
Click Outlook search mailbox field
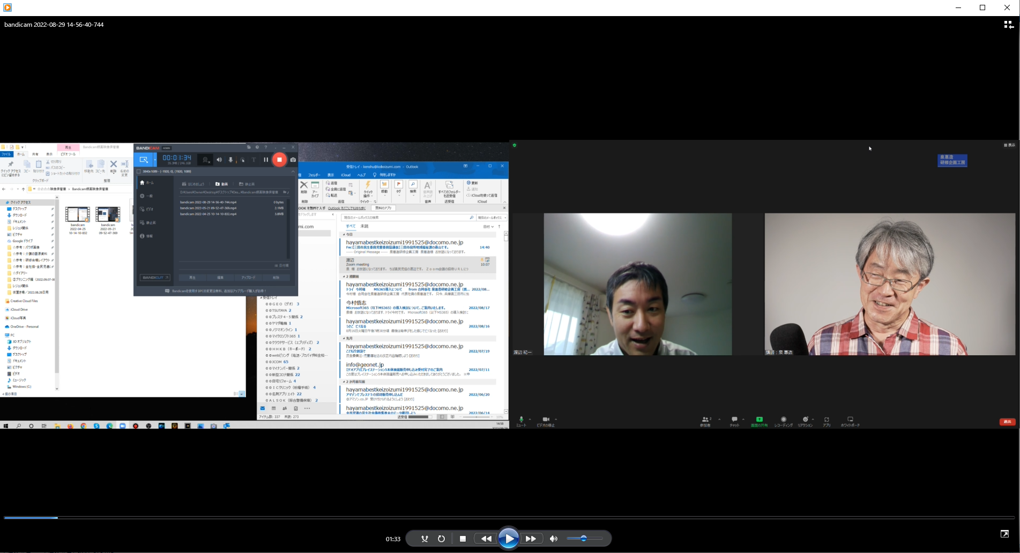[x=408, y=218]
